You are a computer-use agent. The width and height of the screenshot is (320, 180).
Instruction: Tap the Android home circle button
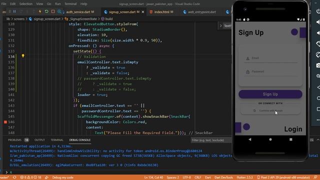click(270, 139)
